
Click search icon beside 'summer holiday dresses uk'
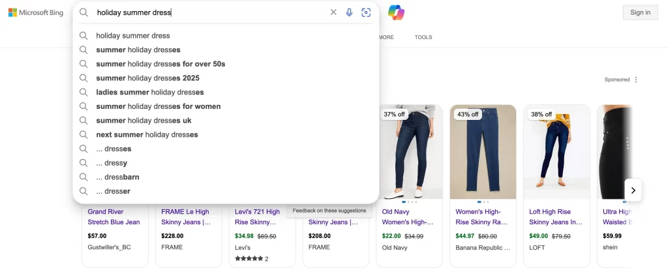click(83, 121)
